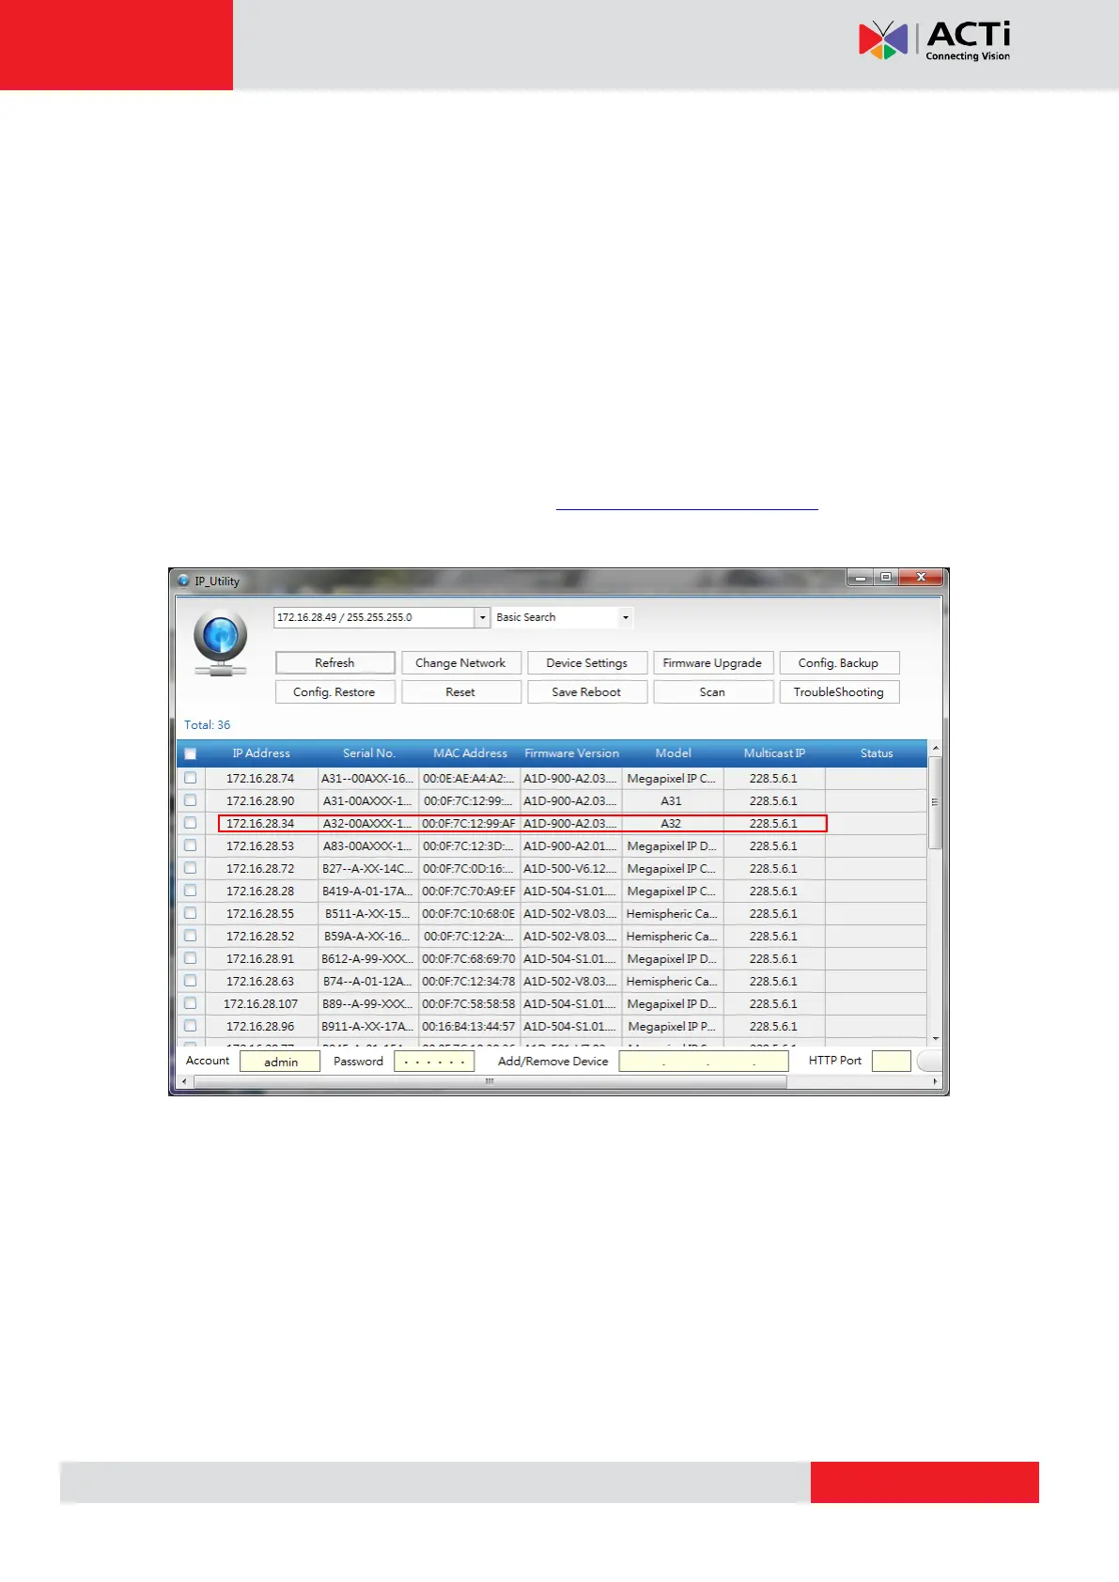Sort by Model column header
1119x1582 pixels.
coord(673,753)
